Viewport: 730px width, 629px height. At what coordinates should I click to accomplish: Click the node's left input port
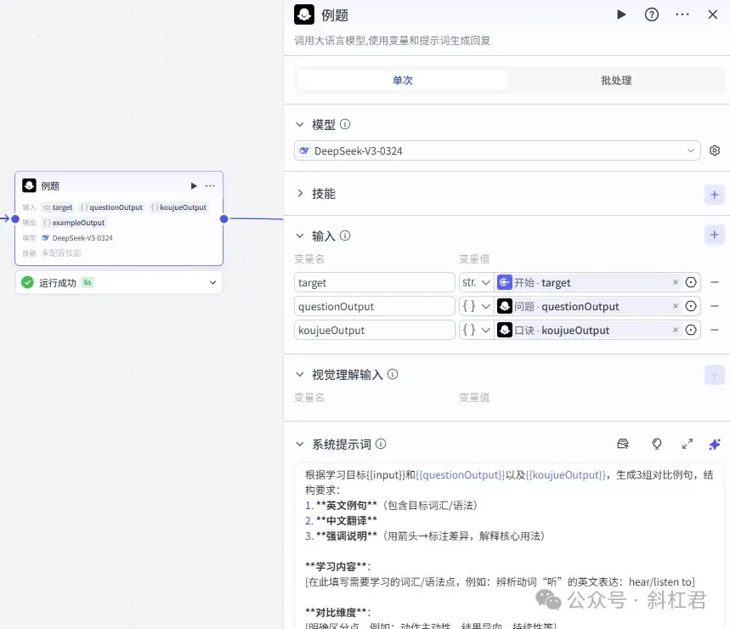pyautogui.click(x=15, y=218)
